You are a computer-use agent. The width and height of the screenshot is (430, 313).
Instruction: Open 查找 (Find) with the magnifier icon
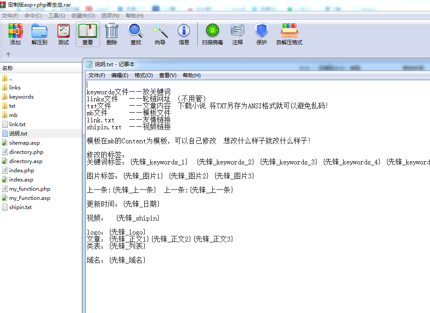tap(135, 34)
